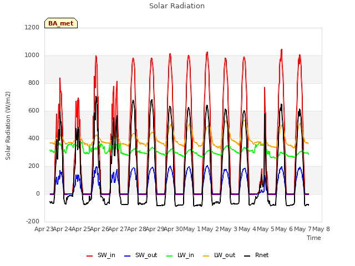Click the SW_in spike on May 4
Screen dimensions: 355x266
tap(265, 88)
